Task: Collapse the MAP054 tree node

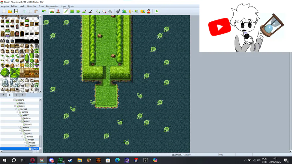Action: pyautogui.click(x=17, y=112)
